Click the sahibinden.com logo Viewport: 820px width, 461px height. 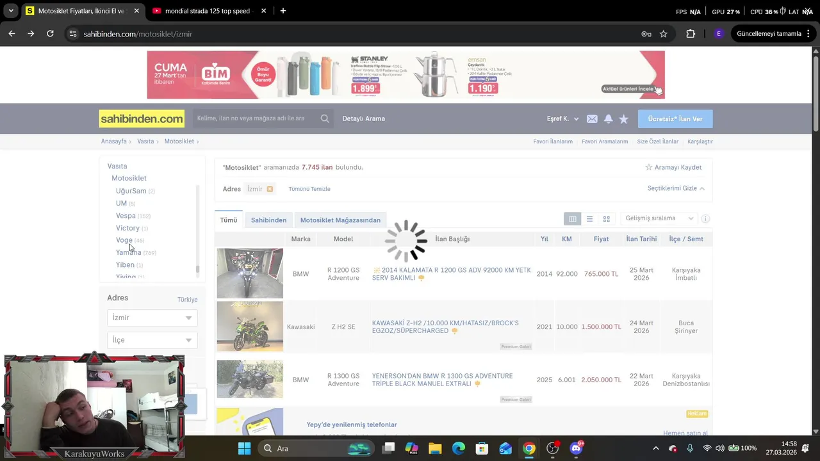[x=142, y=118]
